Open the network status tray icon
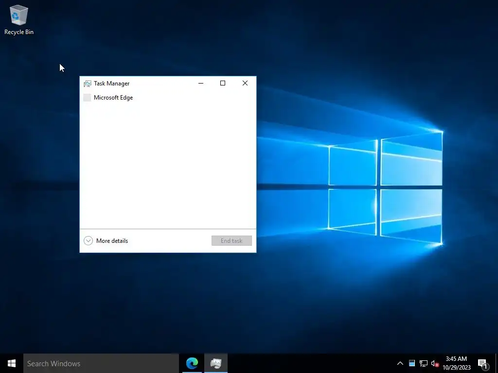Screen dimensions: 498x373 coord(424,363)
